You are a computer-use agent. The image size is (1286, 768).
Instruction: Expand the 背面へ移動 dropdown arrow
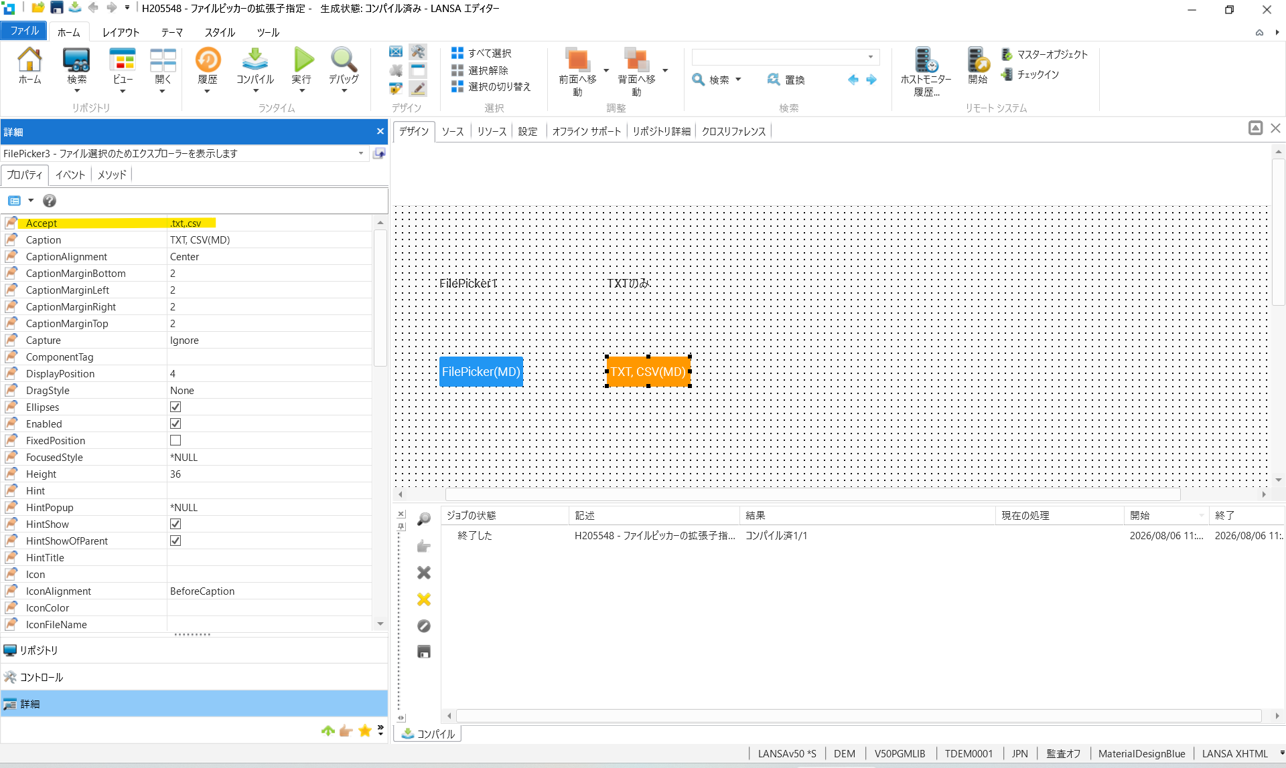(665, 70)
